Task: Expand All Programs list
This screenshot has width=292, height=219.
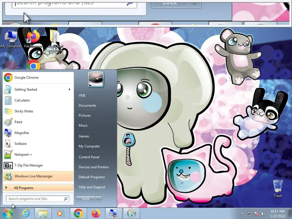Action: (38, 188)
